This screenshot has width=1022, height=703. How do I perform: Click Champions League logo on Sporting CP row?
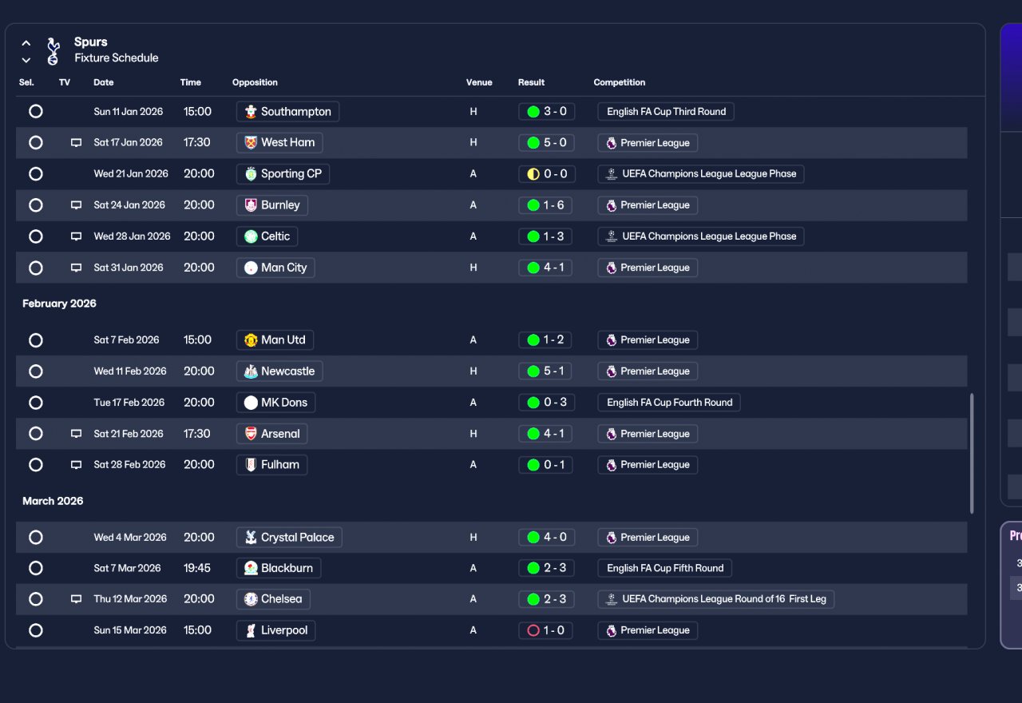(x=611, y=173)
